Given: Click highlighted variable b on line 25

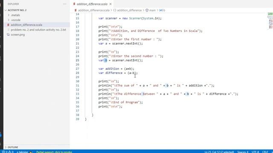Looking at the screenshot, I should 106,60.
